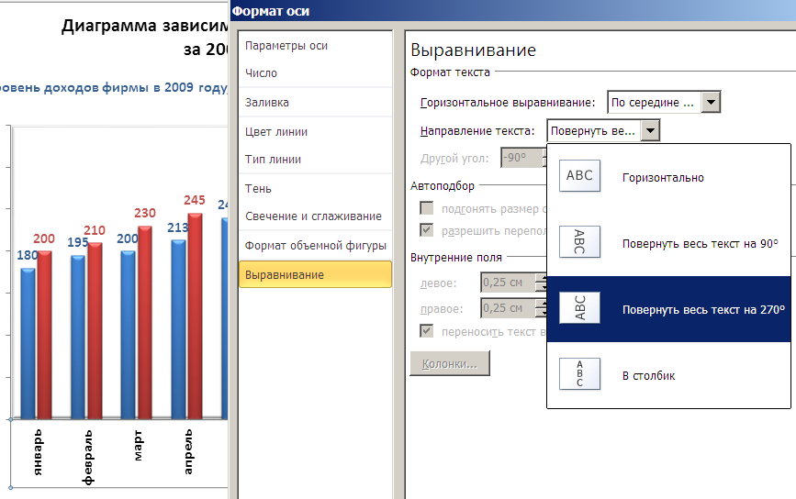Click the 'Колонки...' button
This screenshot has height=499, width=796.
pos(450,363)
